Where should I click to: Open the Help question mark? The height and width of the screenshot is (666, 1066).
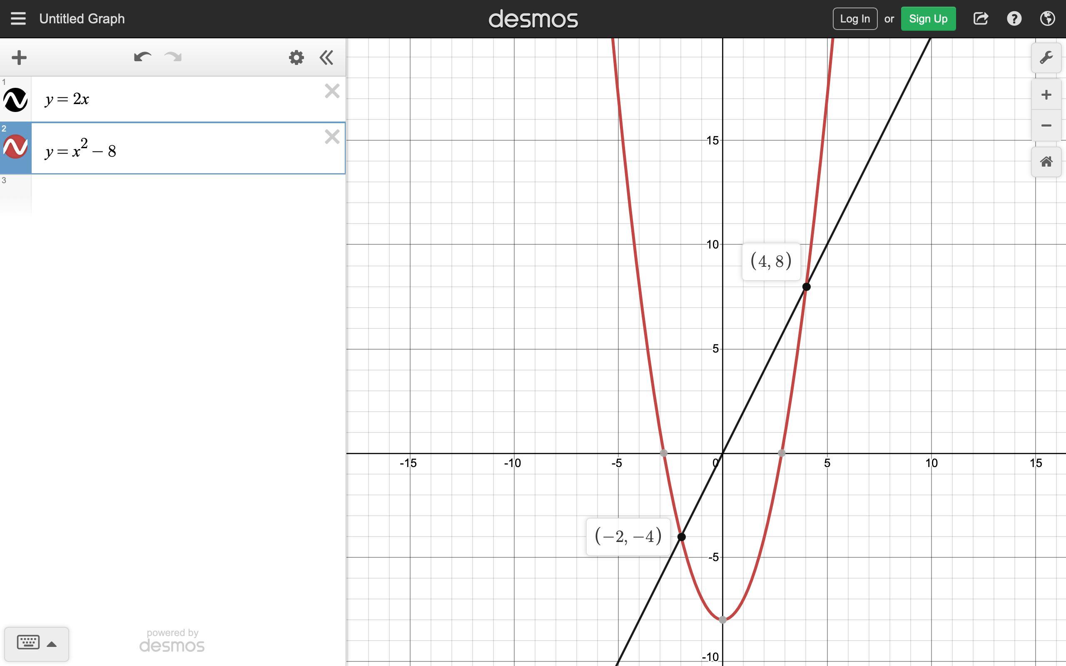[x=1014, y=18]
